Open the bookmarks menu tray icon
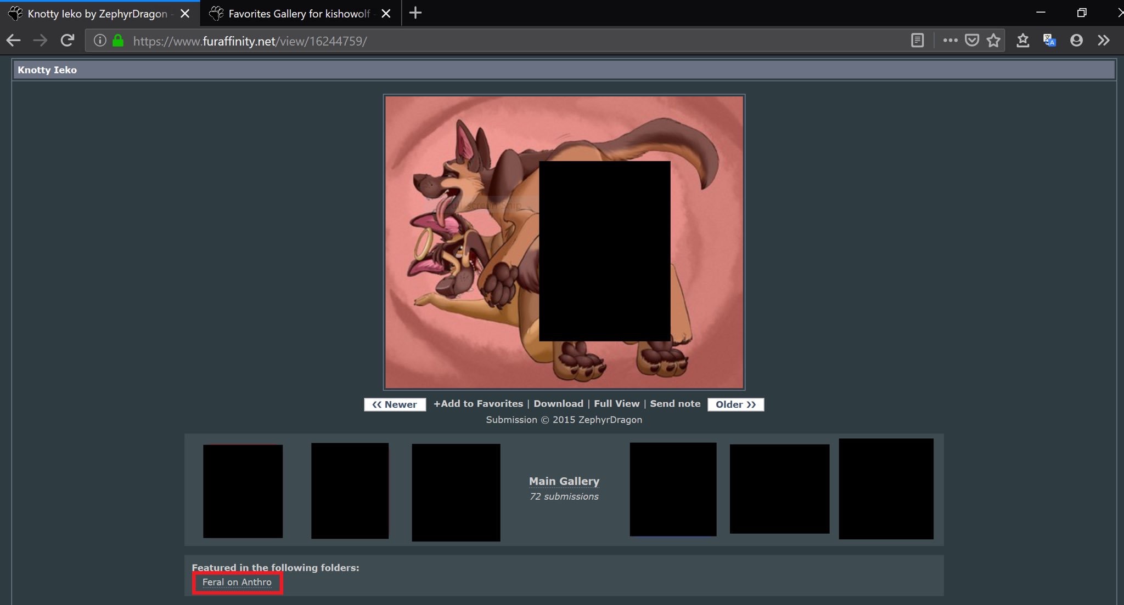 pyautogui.click(x=1023, y=41)
